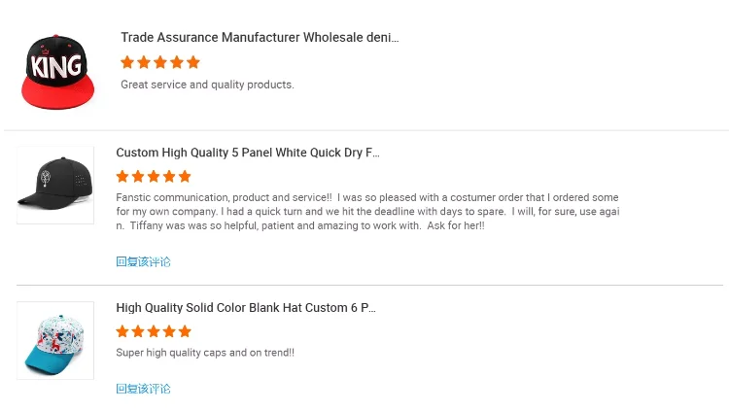Click fifth star of the Solid Color Blank Hat rating
Image resolution: width=729 pixels, height=411 pixels.
tap(185, 331)
